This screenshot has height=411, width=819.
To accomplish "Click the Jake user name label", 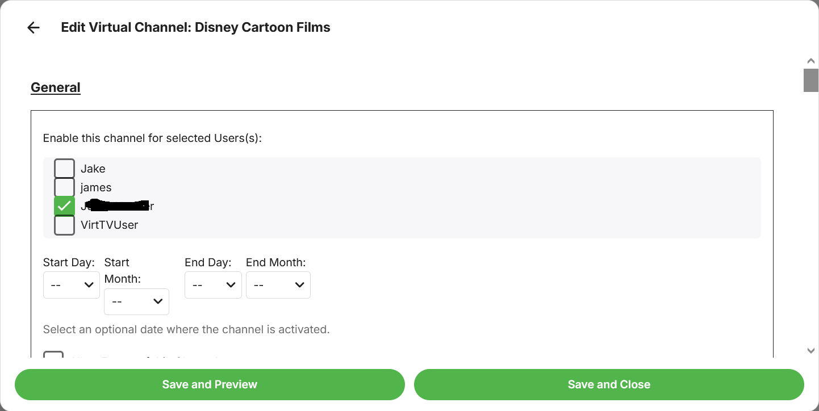I will tap(93, 169).
